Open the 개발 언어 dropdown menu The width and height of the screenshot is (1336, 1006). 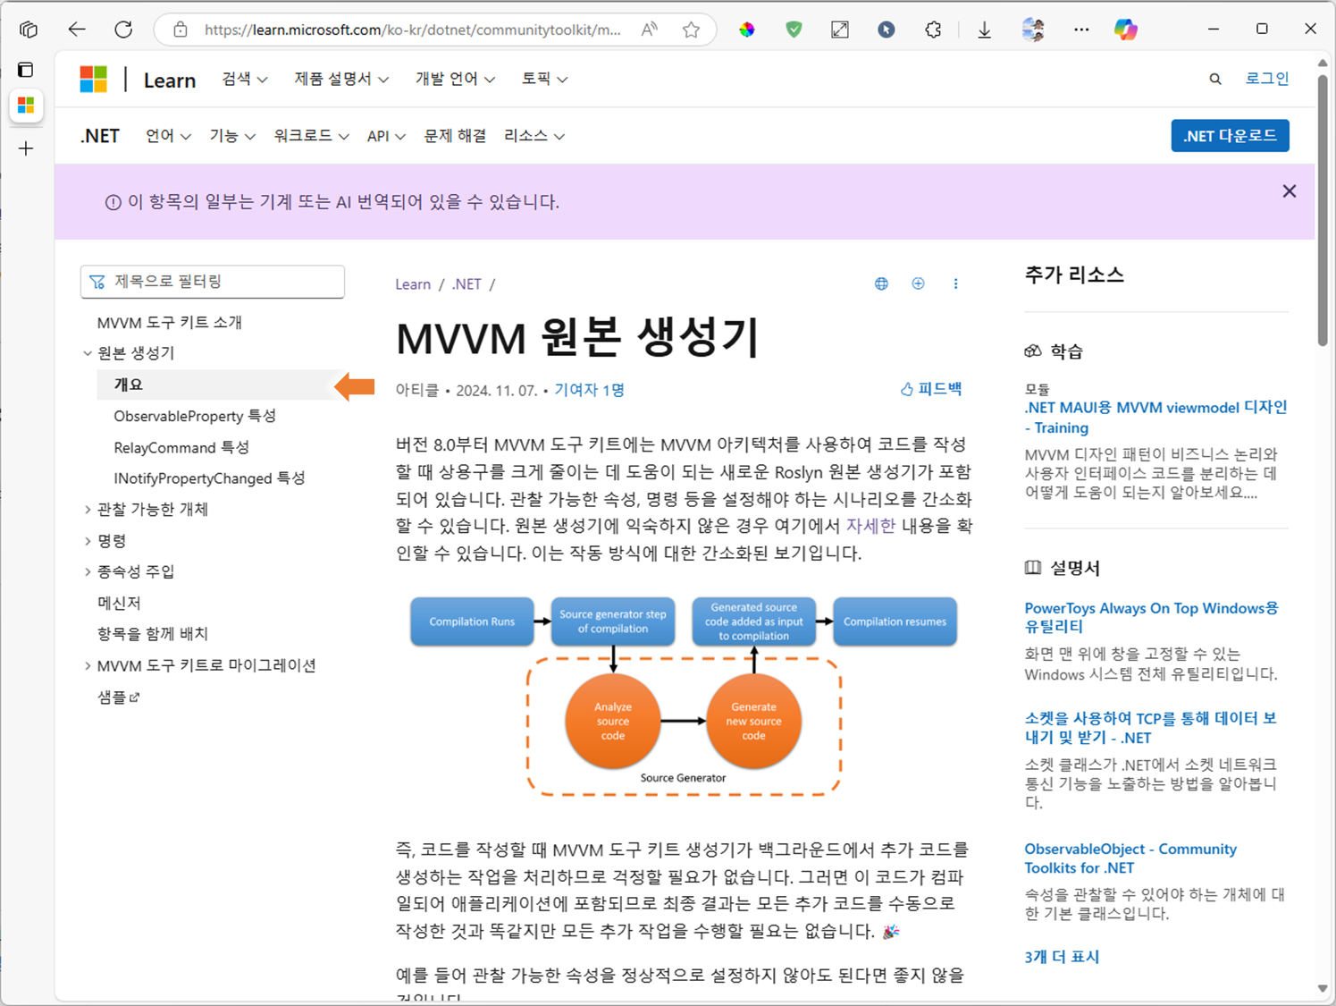tap(455, 79)
